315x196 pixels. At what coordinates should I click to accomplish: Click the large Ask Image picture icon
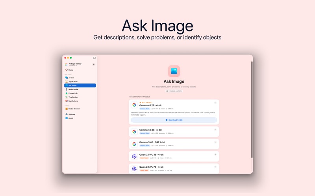coord(174,71)
